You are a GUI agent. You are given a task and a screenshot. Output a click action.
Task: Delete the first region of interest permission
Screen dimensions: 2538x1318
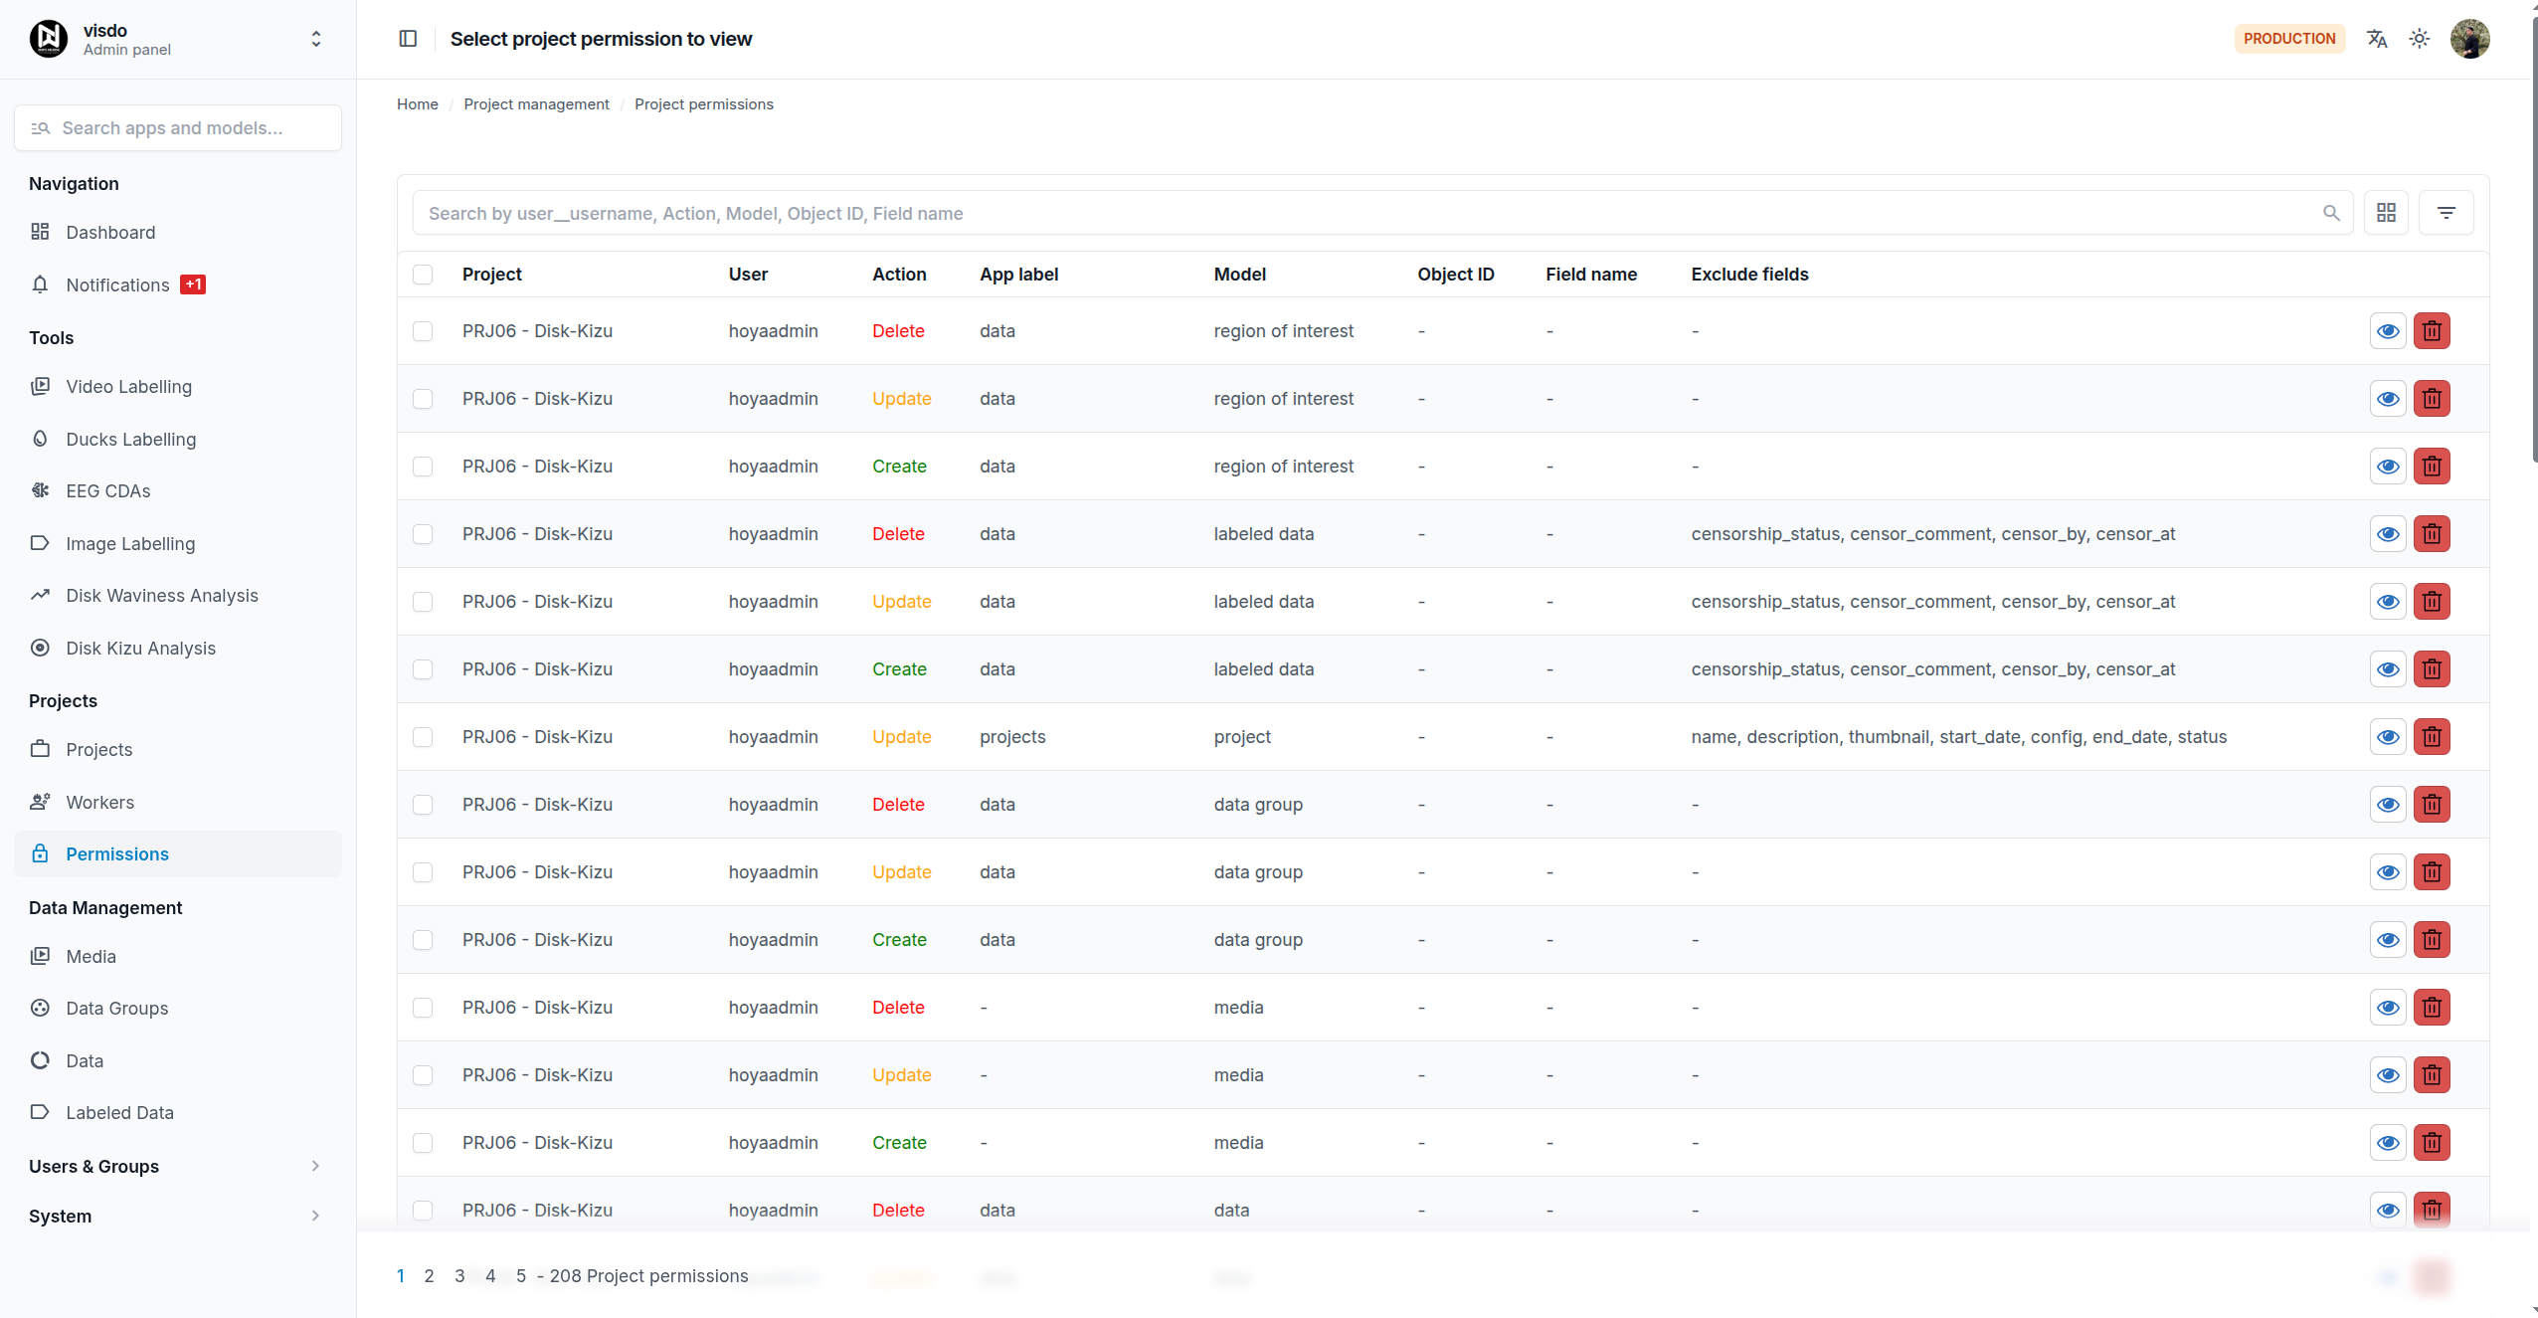pos(2432,331)
